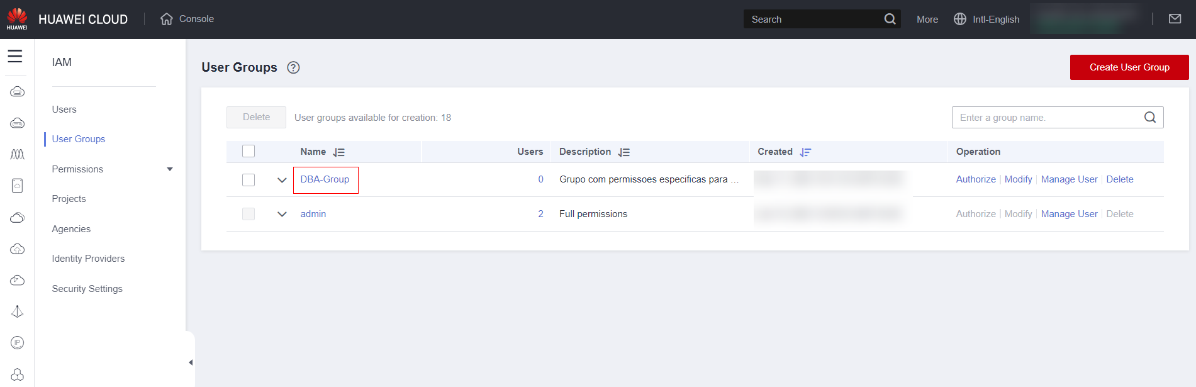Click the User Groups help icon

point(293,67)
